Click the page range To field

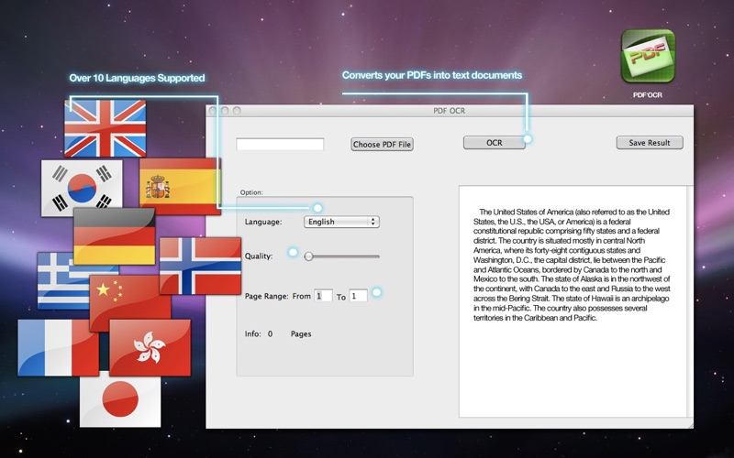click(x=358, y=296)
